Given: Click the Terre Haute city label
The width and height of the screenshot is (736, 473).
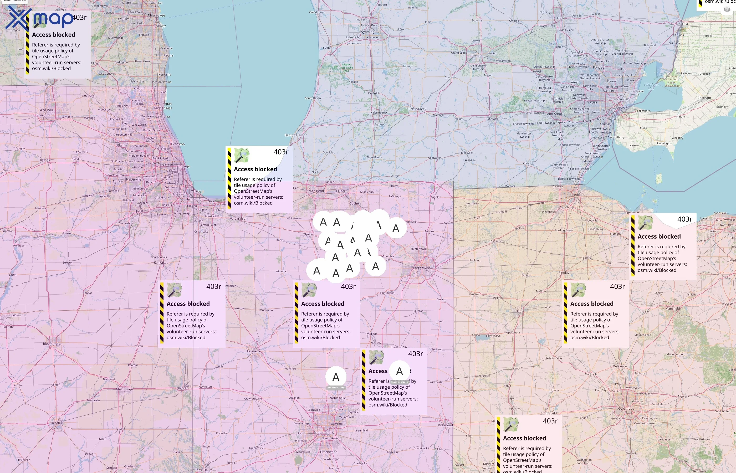Looking at the screenshot, I should 204,470.
